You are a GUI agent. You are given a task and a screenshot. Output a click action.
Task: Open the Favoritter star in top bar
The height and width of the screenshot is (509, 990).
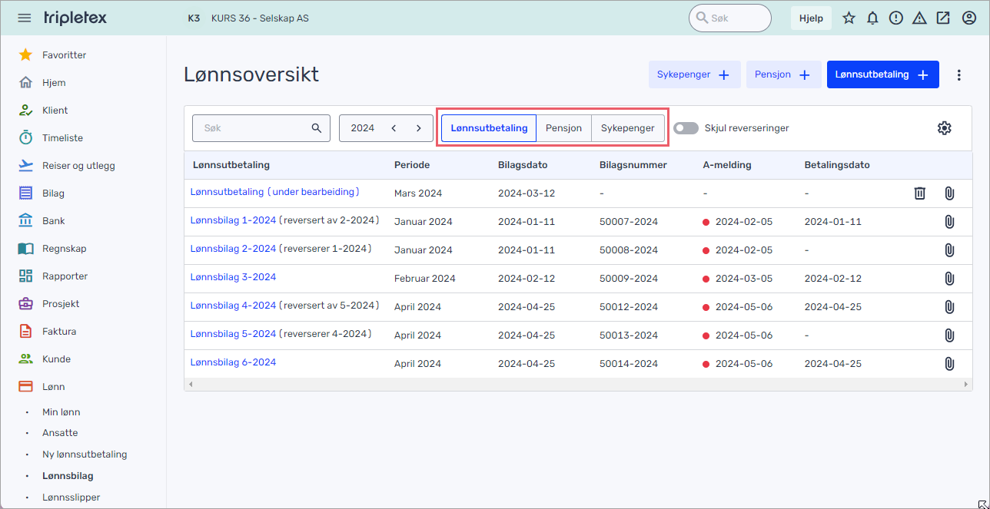tap(849, 18)
